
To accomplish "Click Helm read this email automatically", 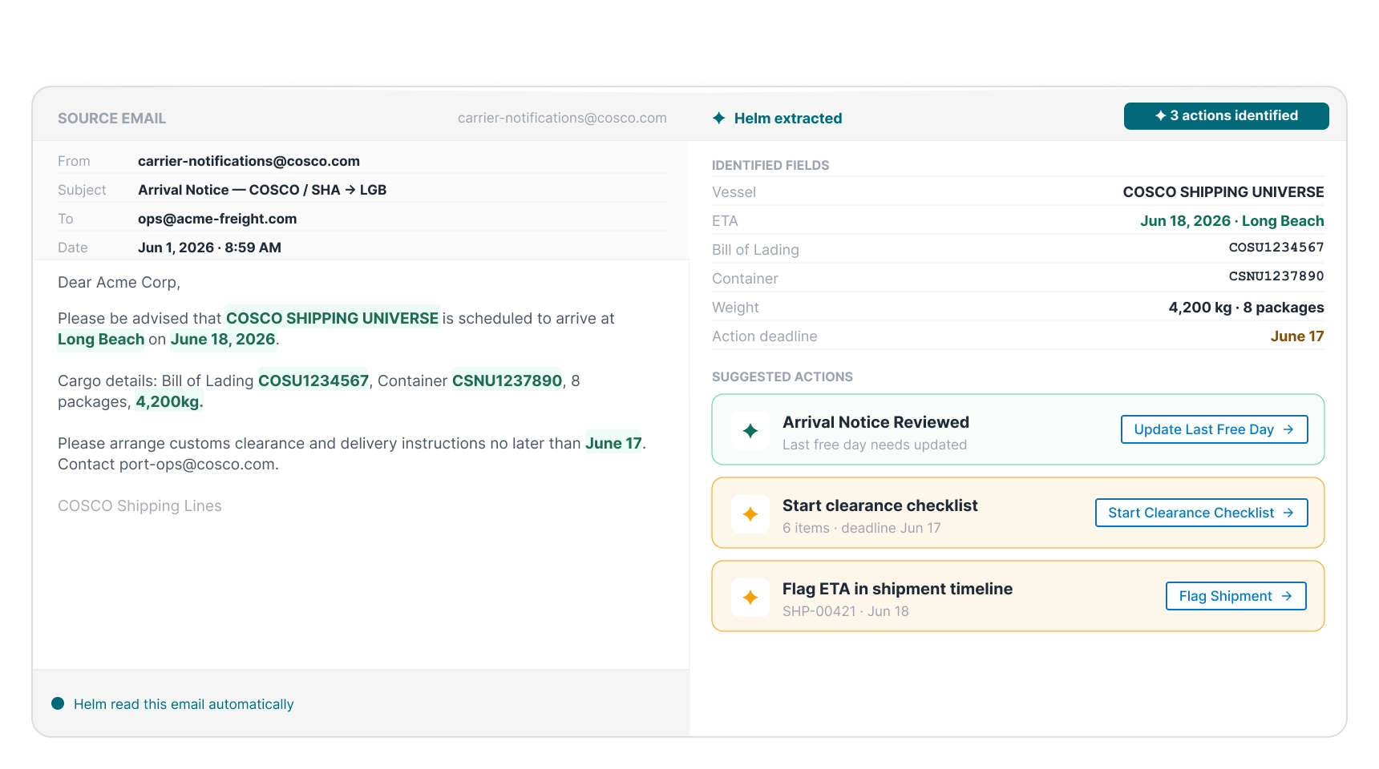I will point(184,704).
